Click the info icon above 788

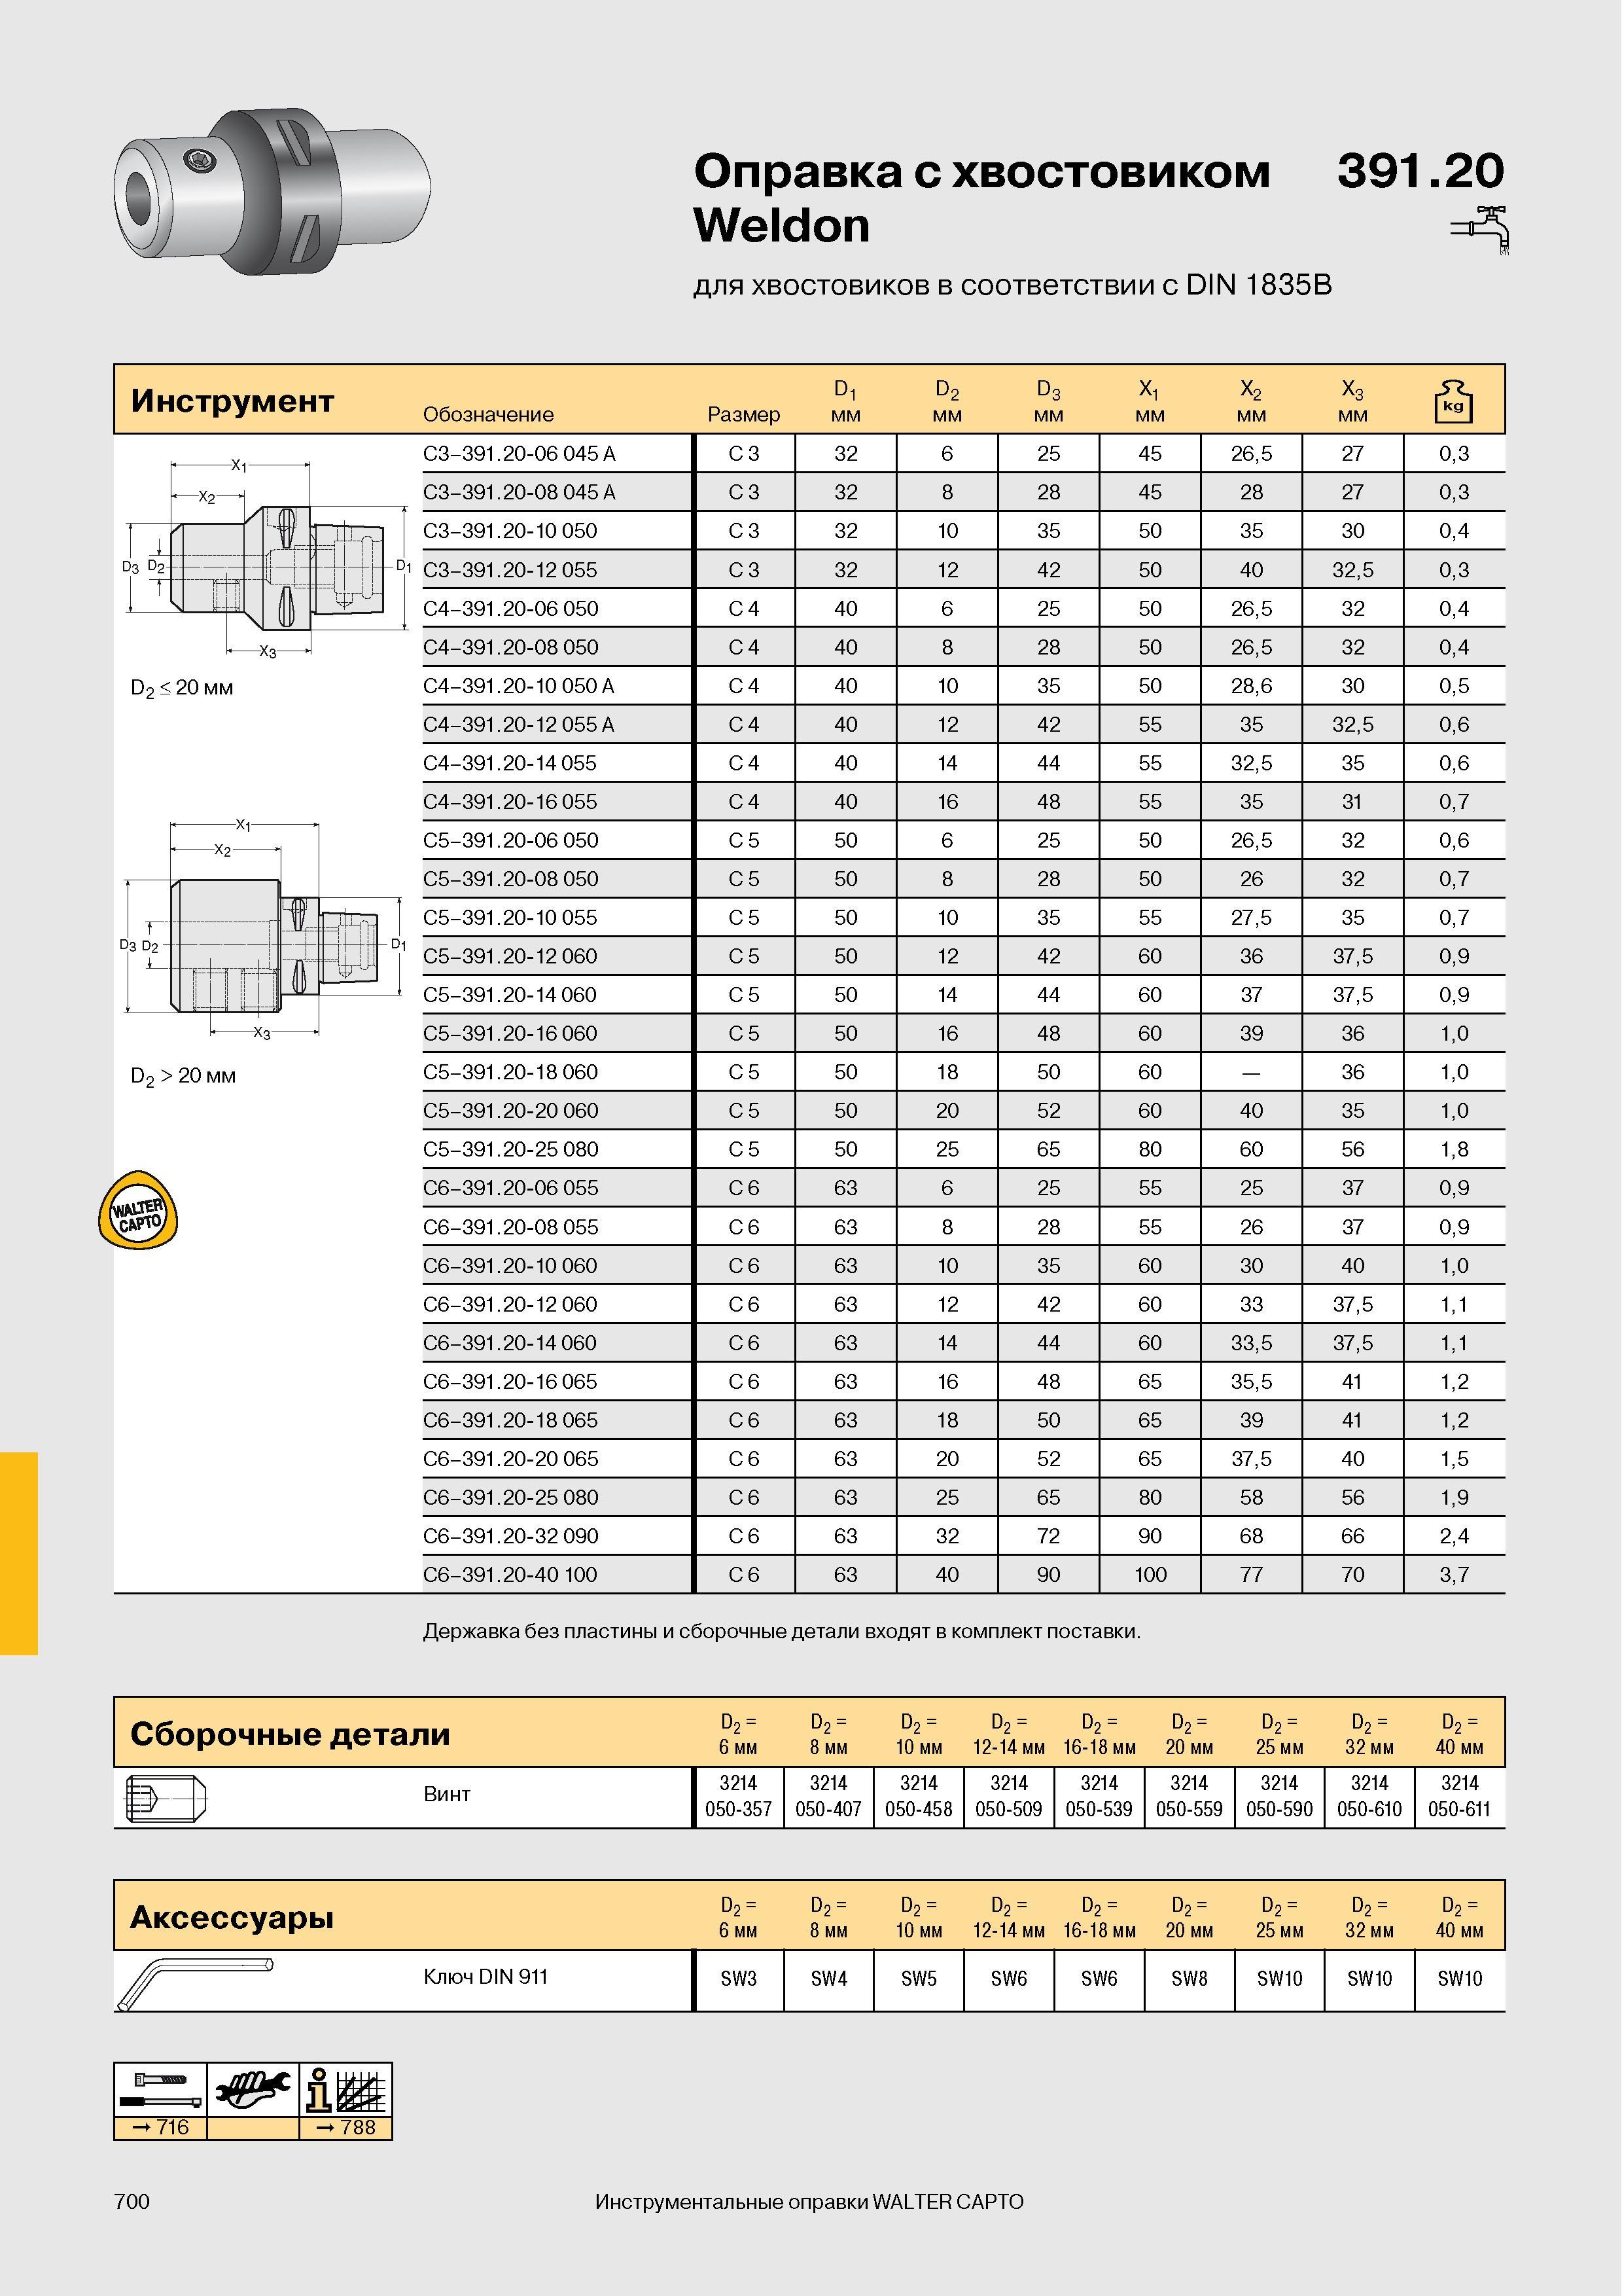click(345, 2089)
